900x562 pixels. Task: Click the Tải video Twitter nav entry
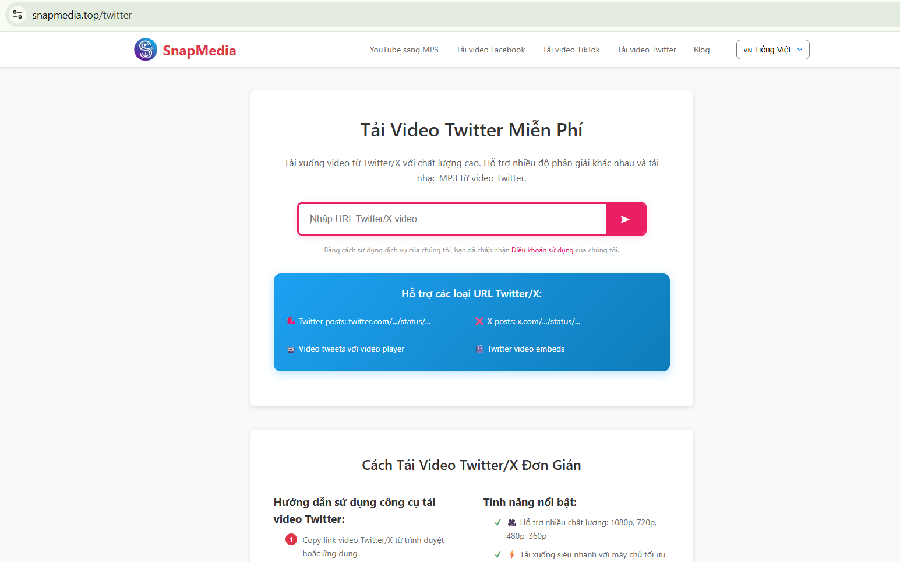pyautogui.click(x=646, y=50)
